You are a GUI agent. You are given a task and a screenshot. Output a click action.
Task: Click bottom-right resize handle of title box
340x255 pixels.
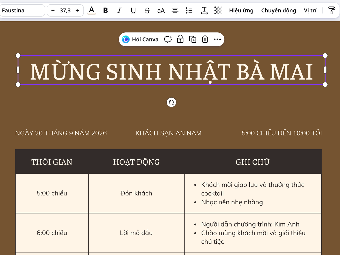coord(325,85)
